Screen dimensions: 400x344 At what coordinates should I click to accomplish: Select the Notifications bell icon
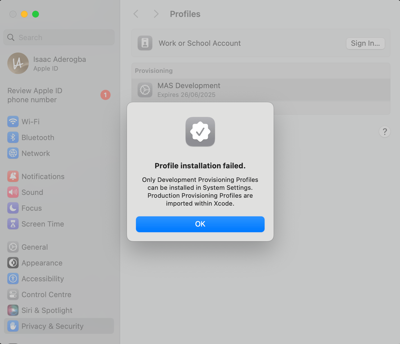[13, 176]
